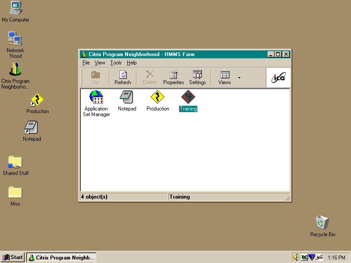Expand the Views dropdown arrow
Screen dimensions: 351x263
(x=239, y=78)
